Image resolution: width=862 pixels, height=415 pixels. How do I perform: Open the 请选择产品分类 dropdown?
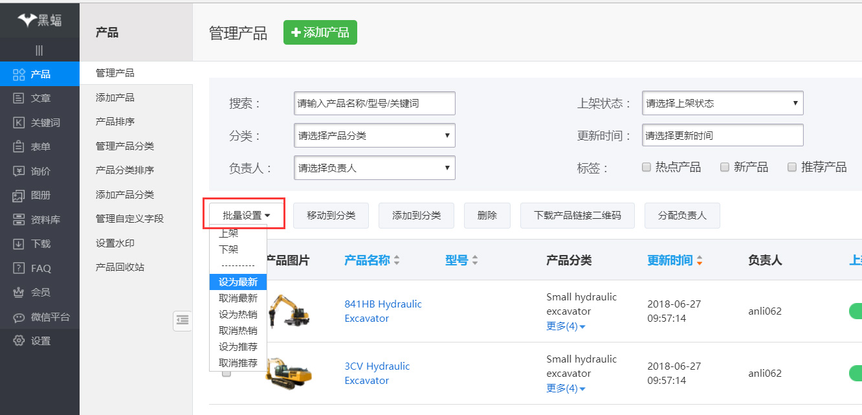374,136
